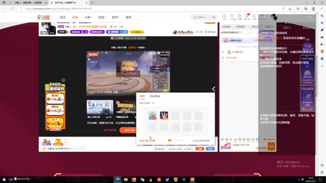This screenshot has width=326, height=183.
Task: Click the 首日领取 button on welfare banner
Action: click(55, 129)
